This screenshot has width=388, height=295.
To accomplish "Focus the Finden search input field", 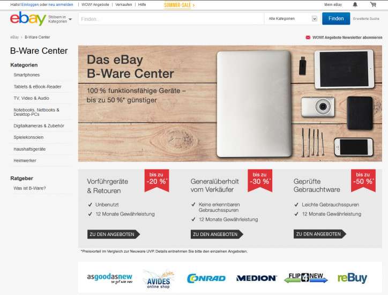I will pyautogui.click(x=171, y=19).
